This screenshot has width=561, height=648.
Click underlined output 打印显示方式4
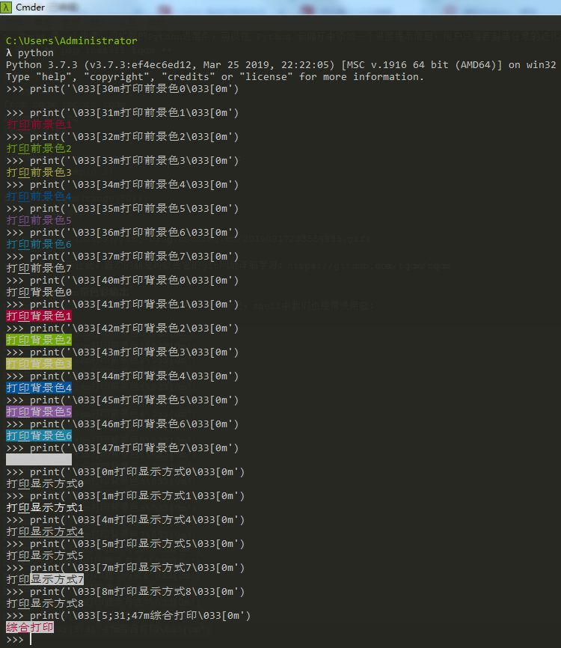pos(45,532)
